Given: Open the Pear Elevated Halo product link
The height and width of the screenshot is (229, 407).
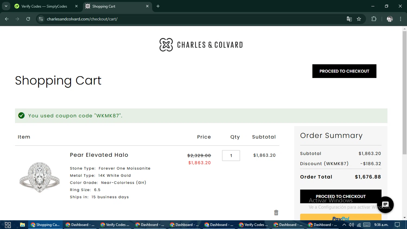Looking at the screenshot, I should click(99, 155).
